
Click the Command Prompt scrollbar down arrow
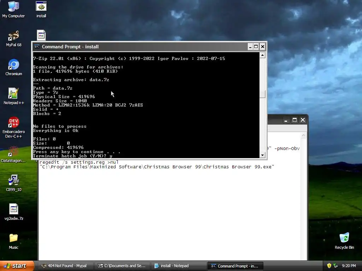click(262, 155)
